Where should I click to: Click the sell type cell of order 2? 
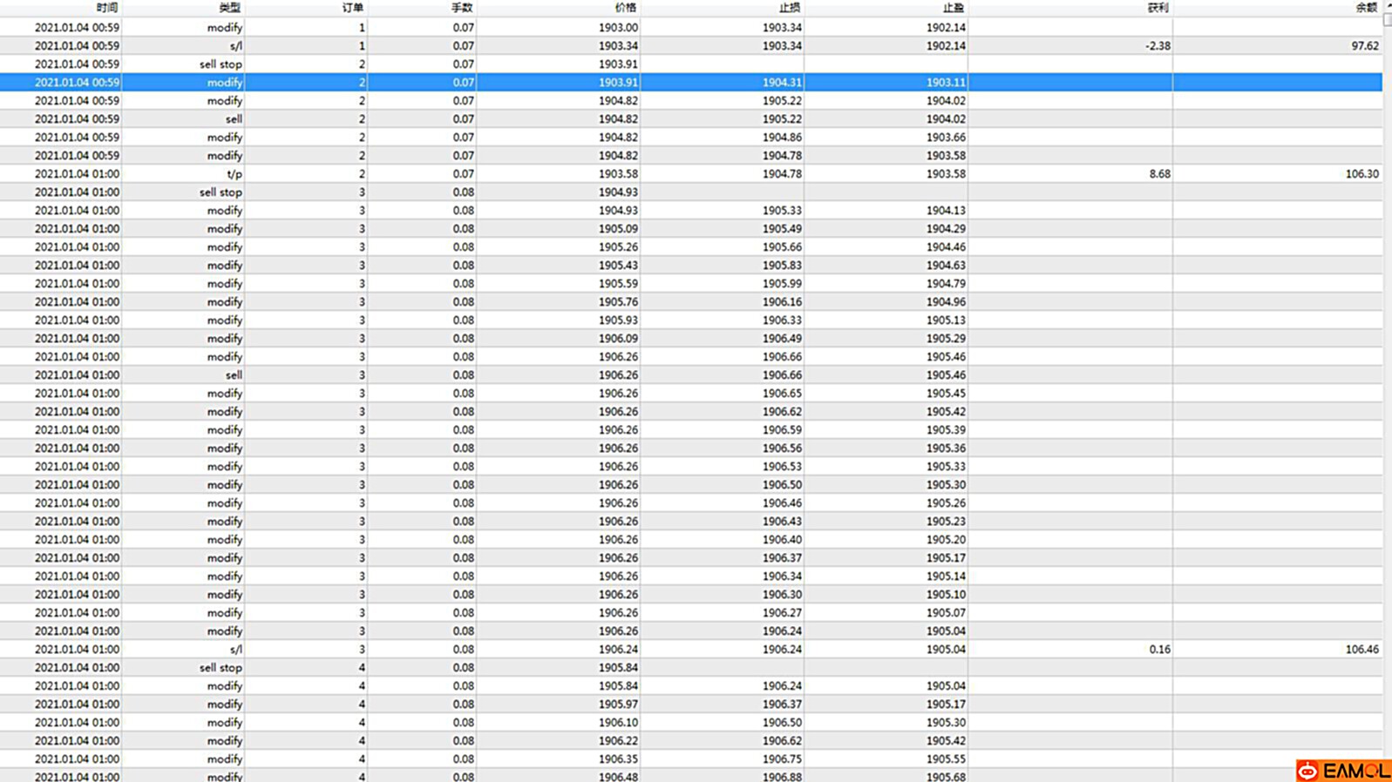coord(234,119)
